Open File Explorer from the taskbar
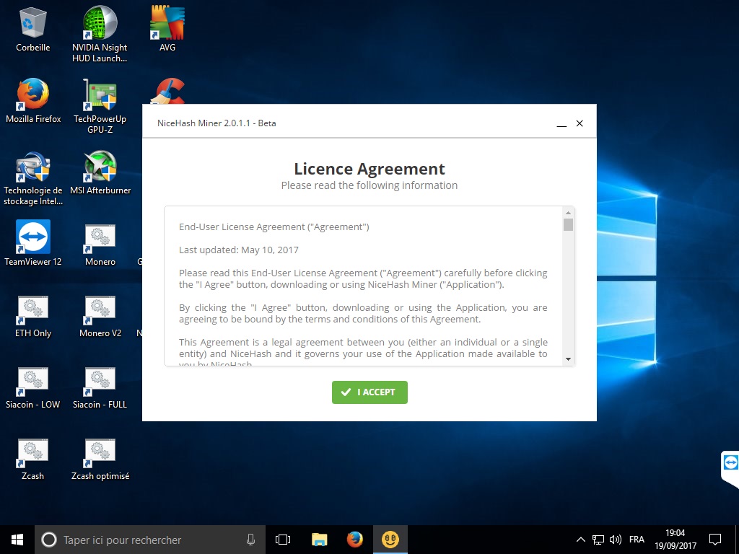 (319, 540)
